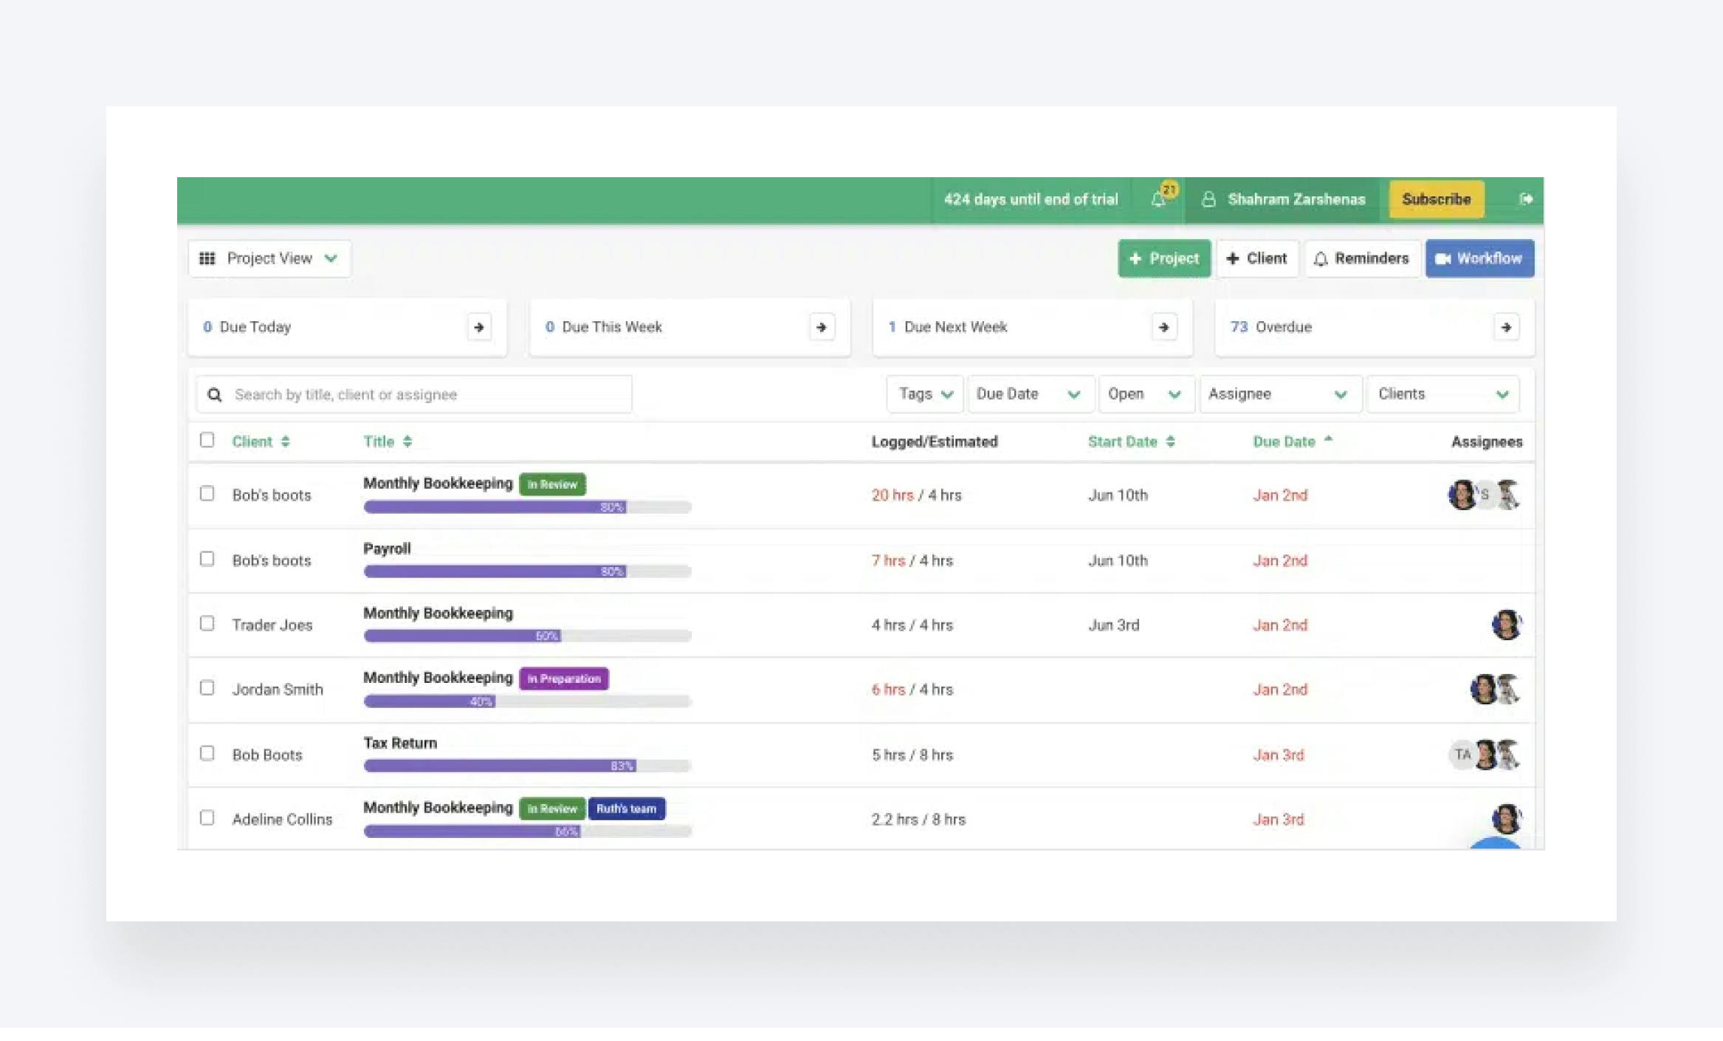Open the Overdue arrow icon
The height and width of the screenshot is (1041, 1723).
[x=1506, y=327]
